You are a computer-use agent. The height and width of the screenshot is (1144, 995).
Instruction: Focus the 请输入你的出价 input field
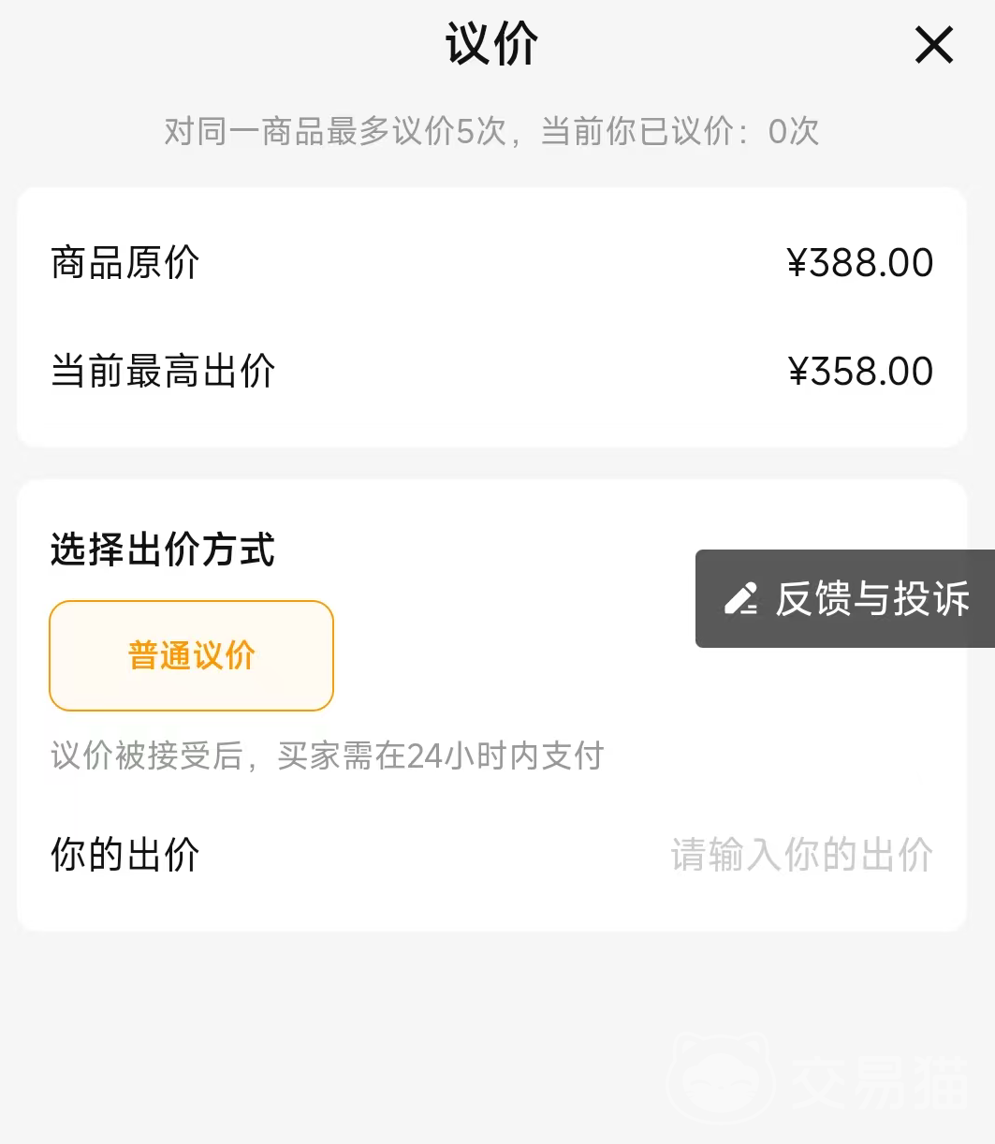pos(801,855)
